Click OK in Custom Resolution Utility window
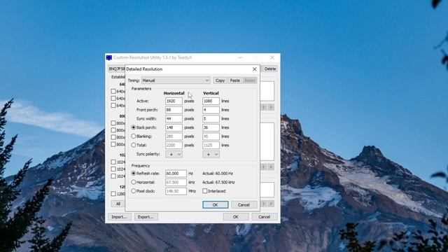This screenshot has width=448, height=252. (x=236, y=217)
